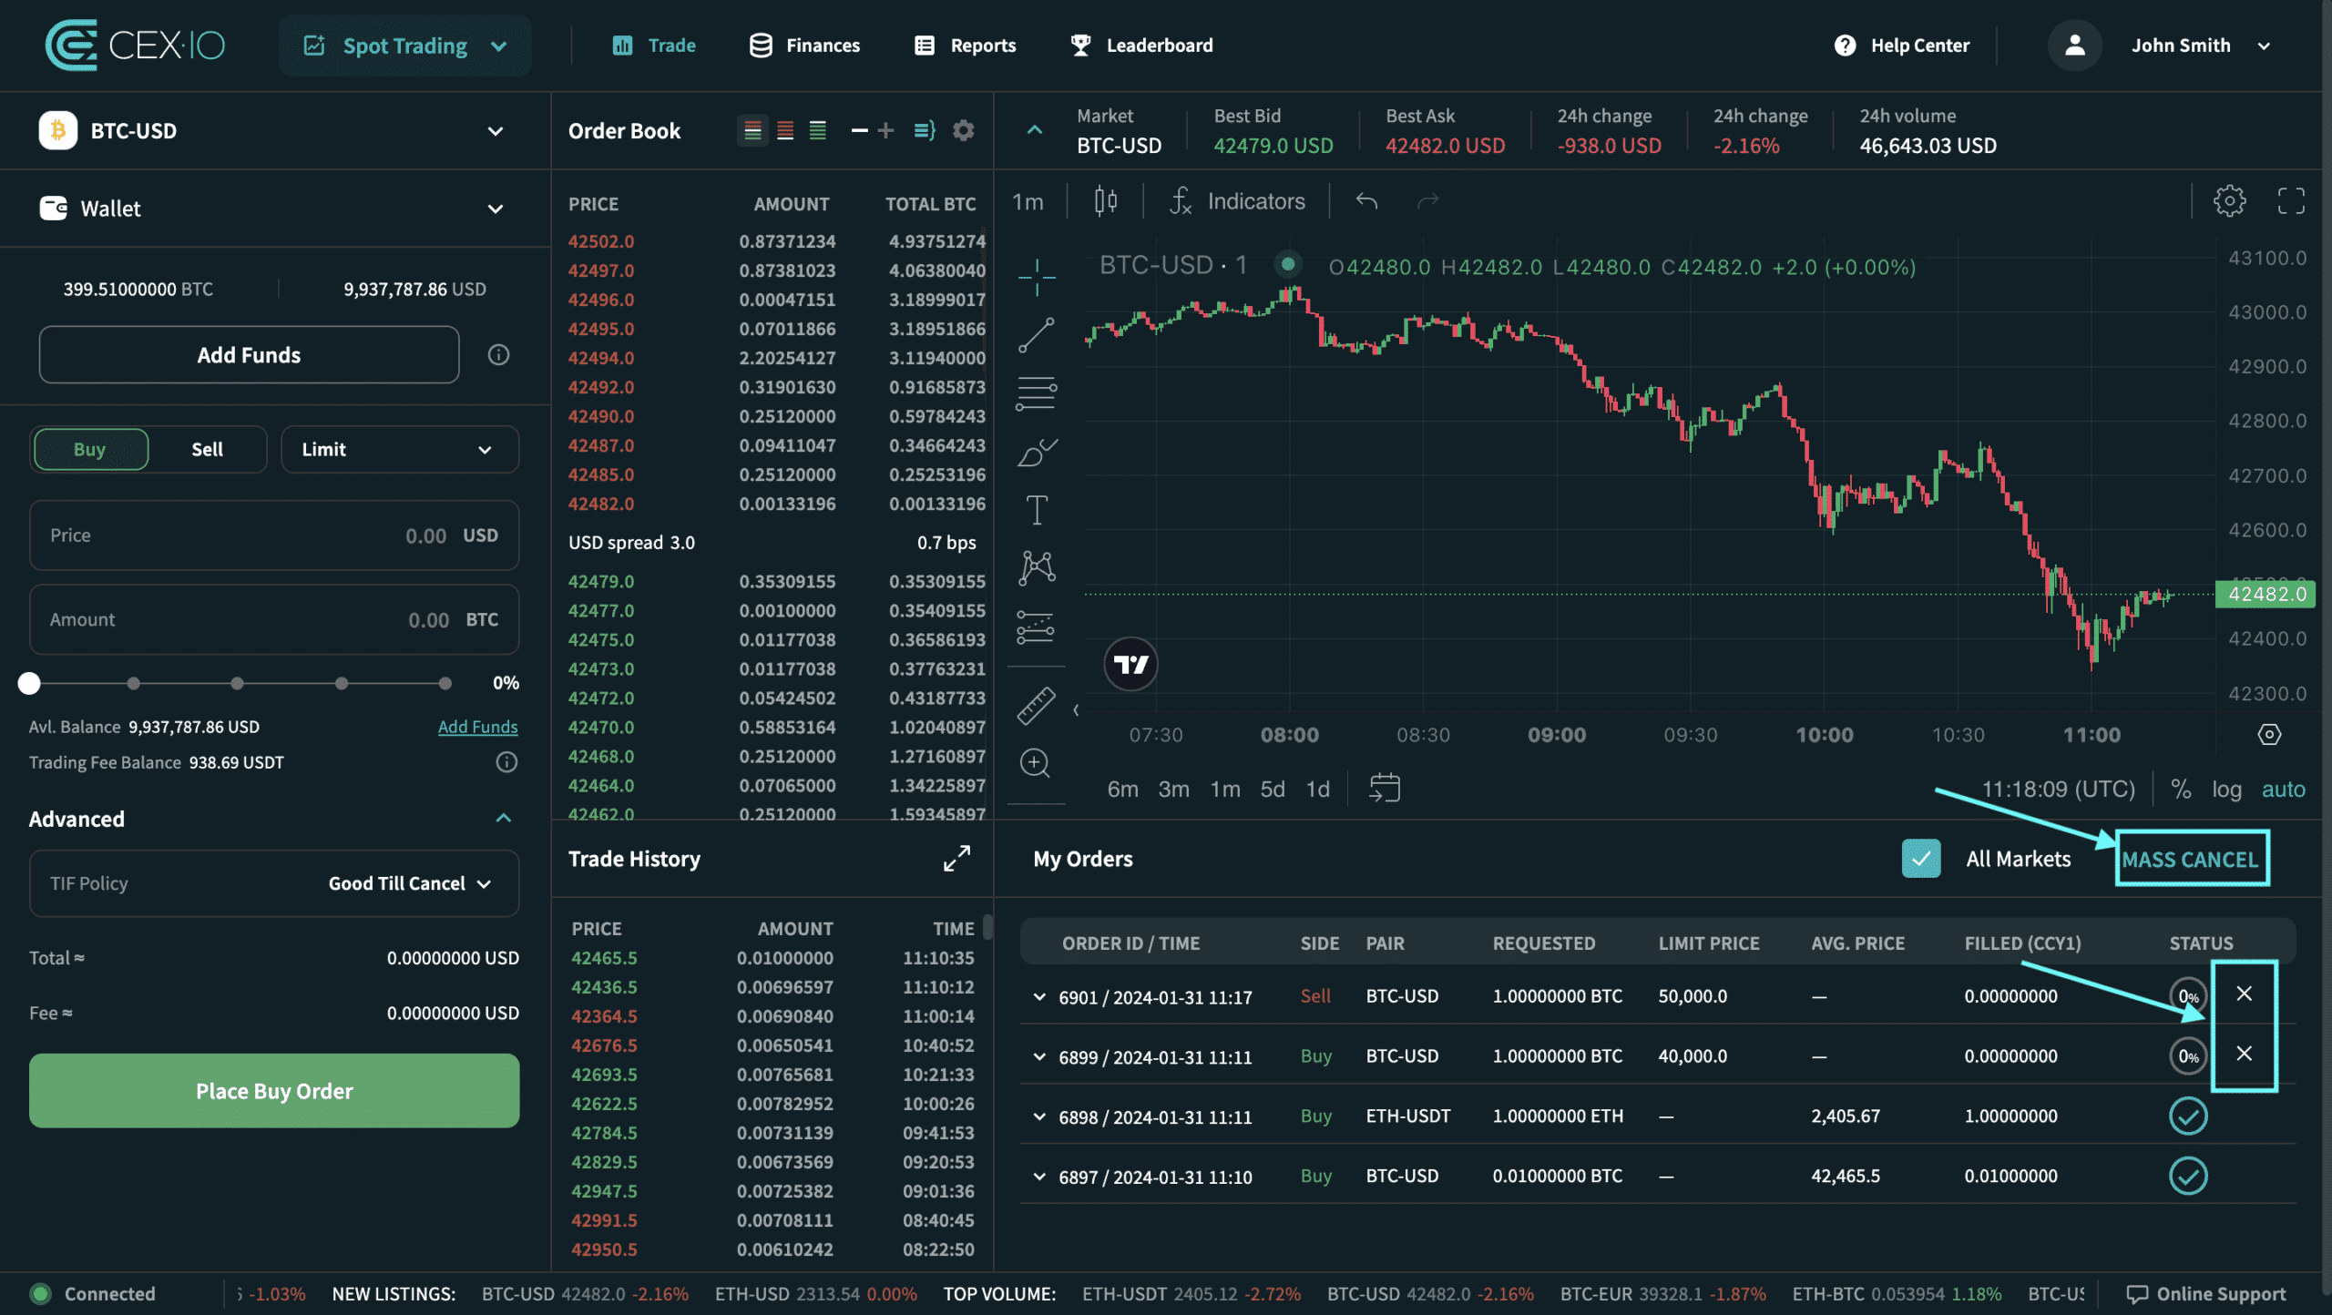Cancel order 6899 with the X
2332x1315 pixels.
pos(2245,1054)
